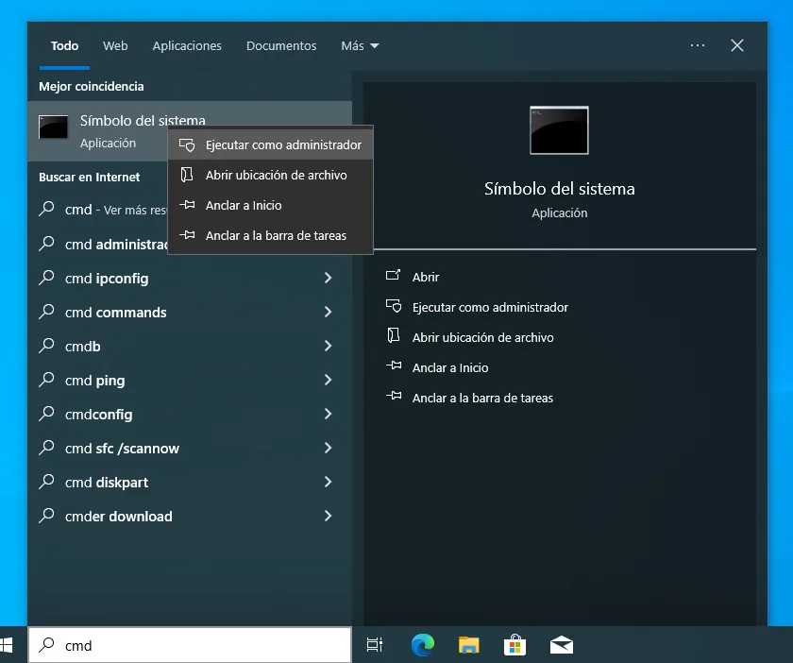Screen dimensions: 793x663
Task: Click Abrir in the right panel
Action: click(x=426, y=277)
